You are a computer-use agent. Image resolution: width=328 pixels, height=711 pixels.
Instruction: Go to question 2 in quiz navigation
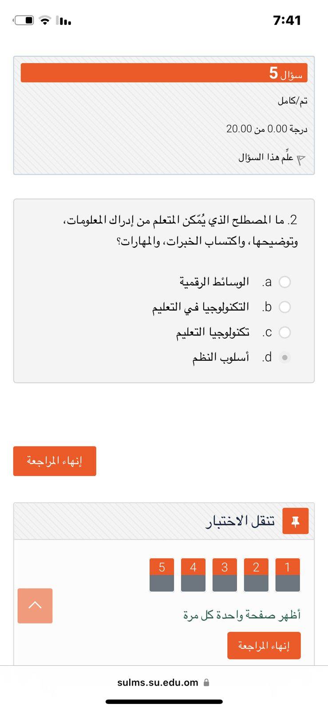(x=256, y=575)
